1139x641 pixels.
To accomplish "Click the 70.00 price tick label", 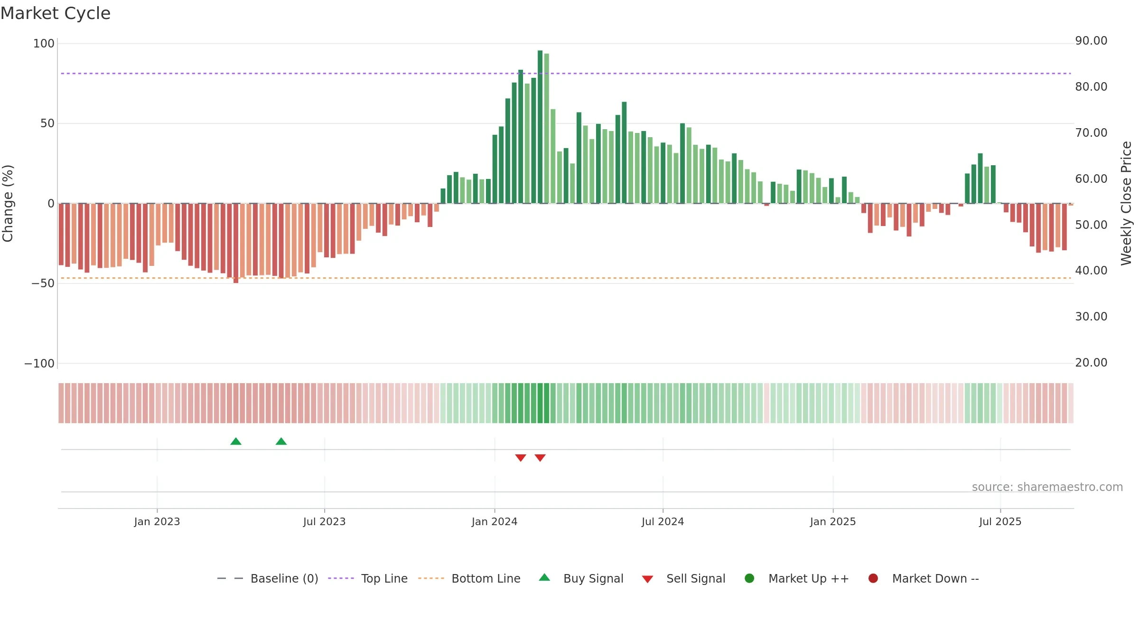I will [x=1091, y=133].
